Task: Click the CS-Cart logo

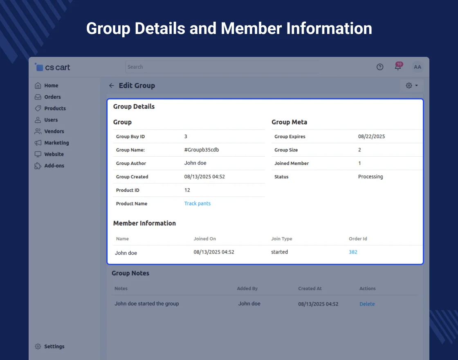Action: tap(53, 67)
